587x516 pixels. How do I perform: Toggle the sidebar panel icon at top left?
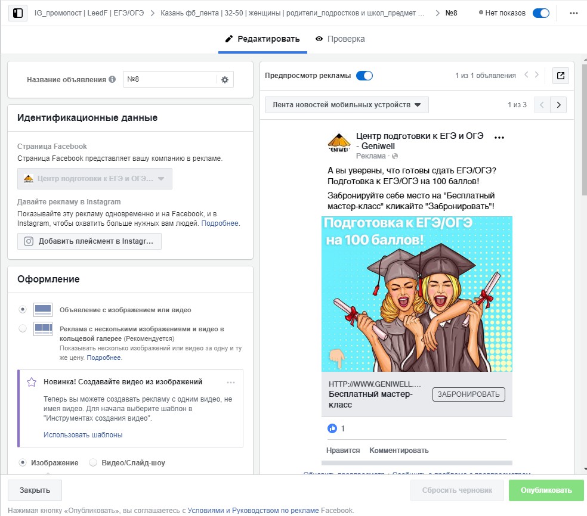tap(17, 13)
